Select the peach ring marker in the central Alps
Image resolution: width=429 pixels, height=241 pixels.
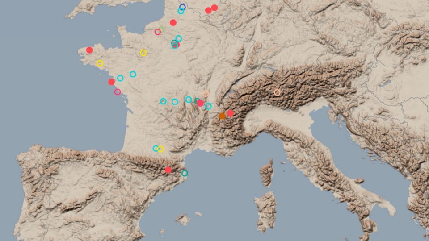coord(277,92)
